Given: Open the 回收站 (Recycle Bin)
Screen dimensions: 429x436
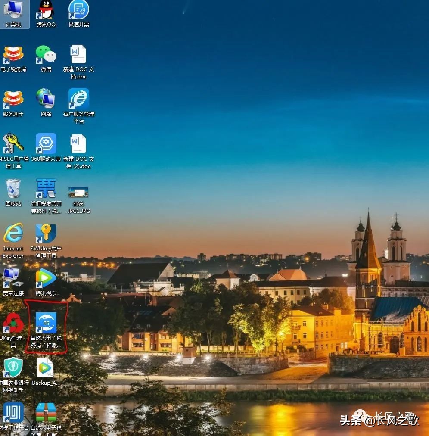Looking at the screenshot, I should point(13,189).
